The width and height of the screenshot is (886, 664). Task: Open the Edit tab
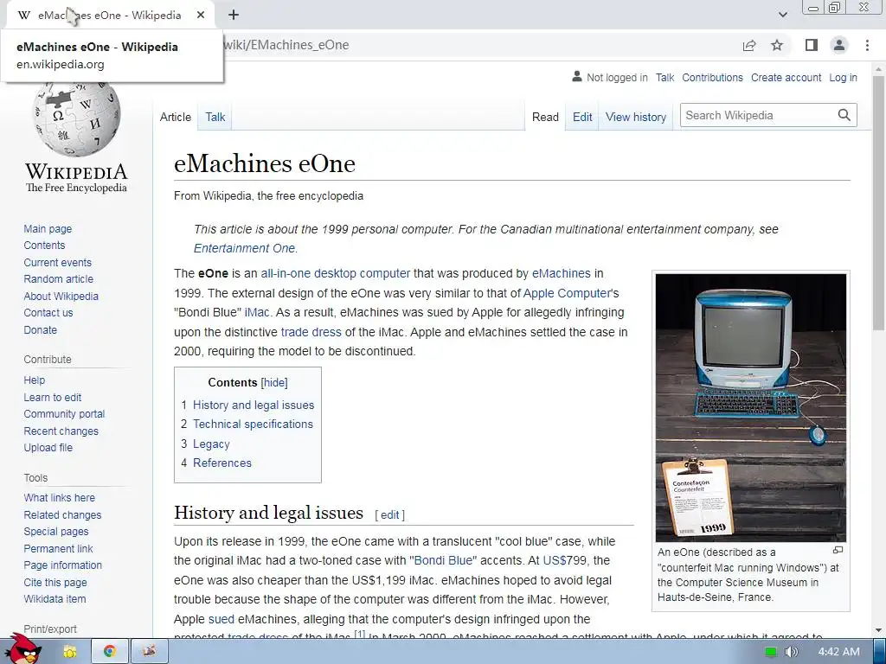tap(582, 117)
